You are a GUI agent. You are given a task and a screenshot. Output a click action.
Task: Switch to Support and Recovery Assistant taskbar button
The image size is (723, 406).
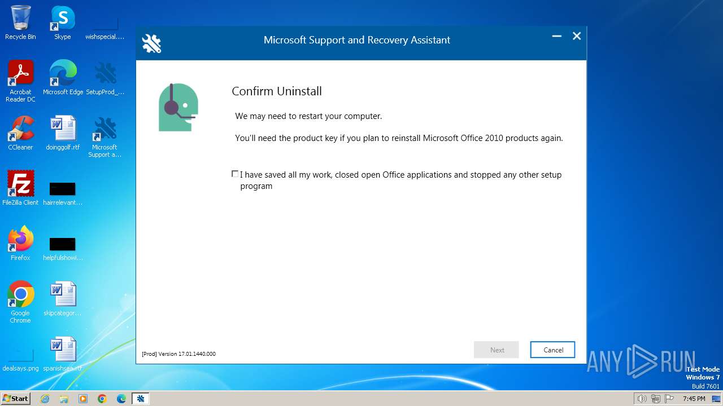click(x=141, y=399)
